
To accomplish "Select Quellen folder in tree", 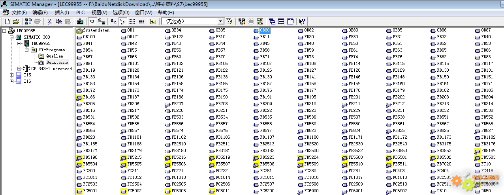I will (x=55, y=56).
